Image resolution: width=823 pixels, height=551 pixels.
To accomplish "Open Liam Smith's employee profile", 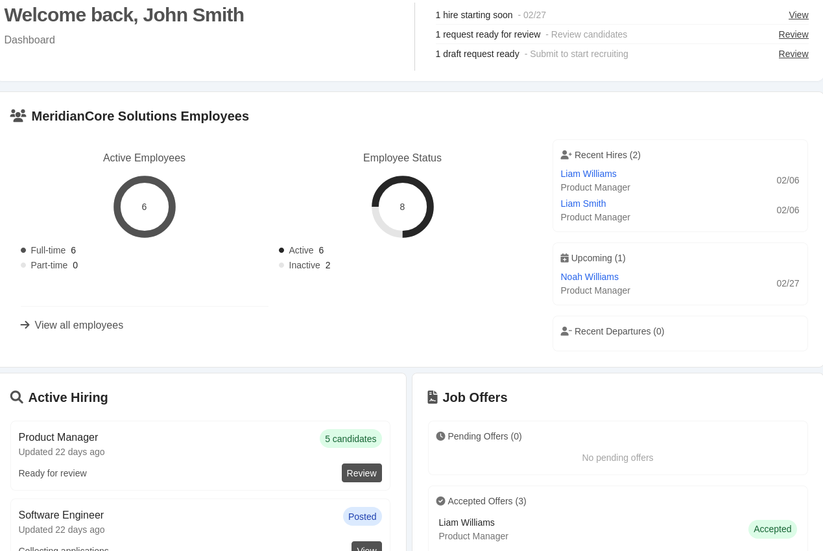I will (x=583, y=204).
